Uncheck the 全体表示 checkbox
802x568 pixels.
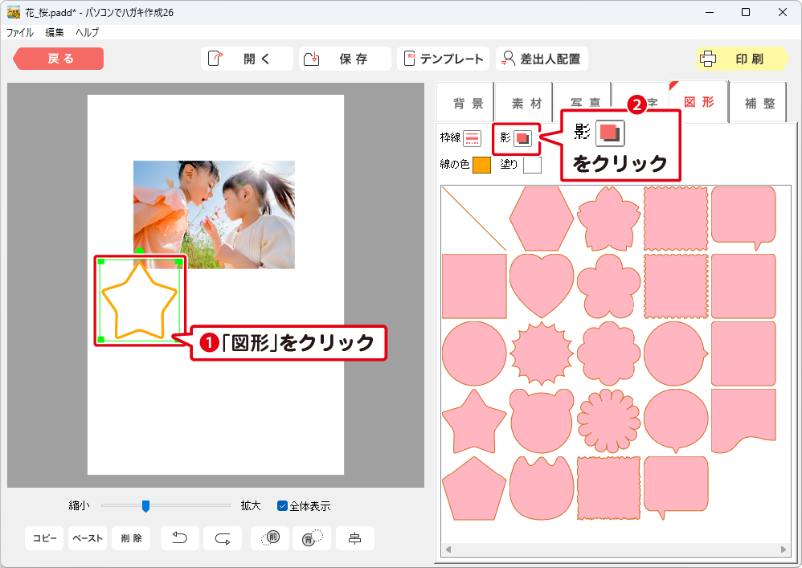[282, 506]
